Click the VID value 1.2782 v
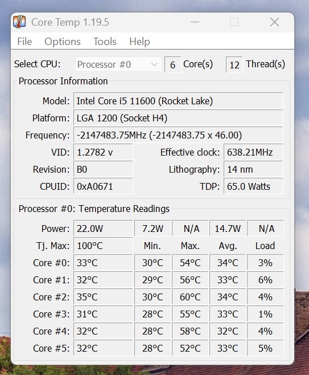The image size is (309, 375). pos(103,152)
